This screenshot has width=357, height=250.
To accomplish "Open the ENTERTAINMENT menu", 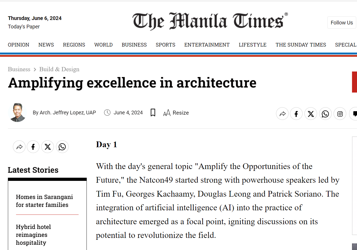I will click(x=207, y=45).
